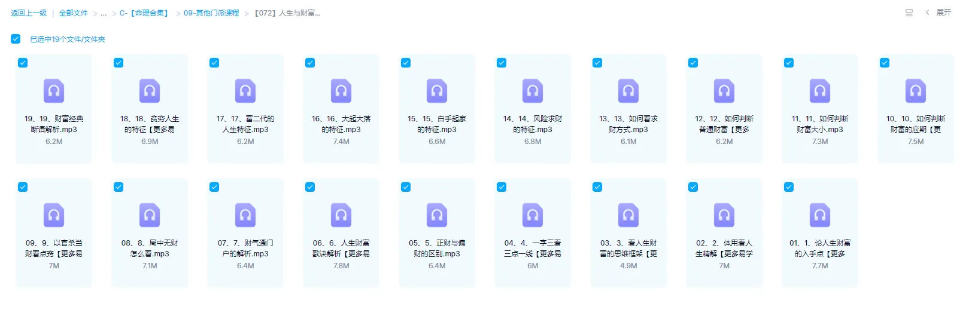Image resolution: width=966 pixels, height=334 pixels.
Task: Open the audio icon of file 10 如何判断财富的应期
Action: [916, 91]
